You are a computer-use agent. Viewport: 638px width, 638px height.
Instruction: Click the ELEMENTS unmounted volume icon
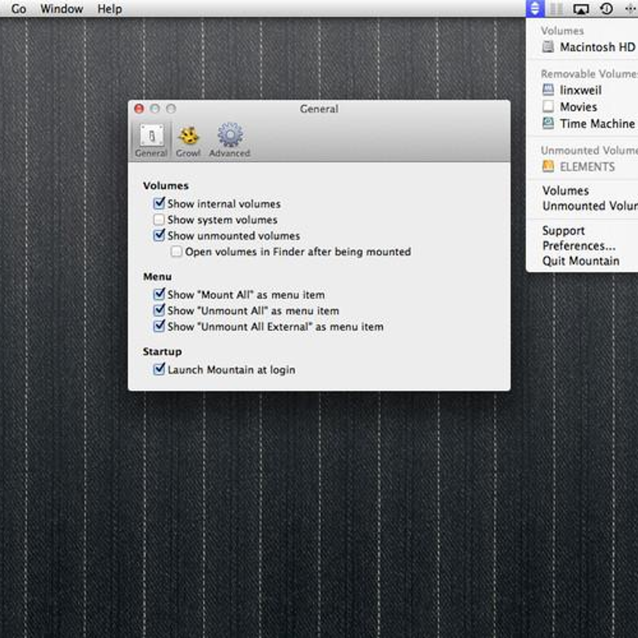point(548,166)
